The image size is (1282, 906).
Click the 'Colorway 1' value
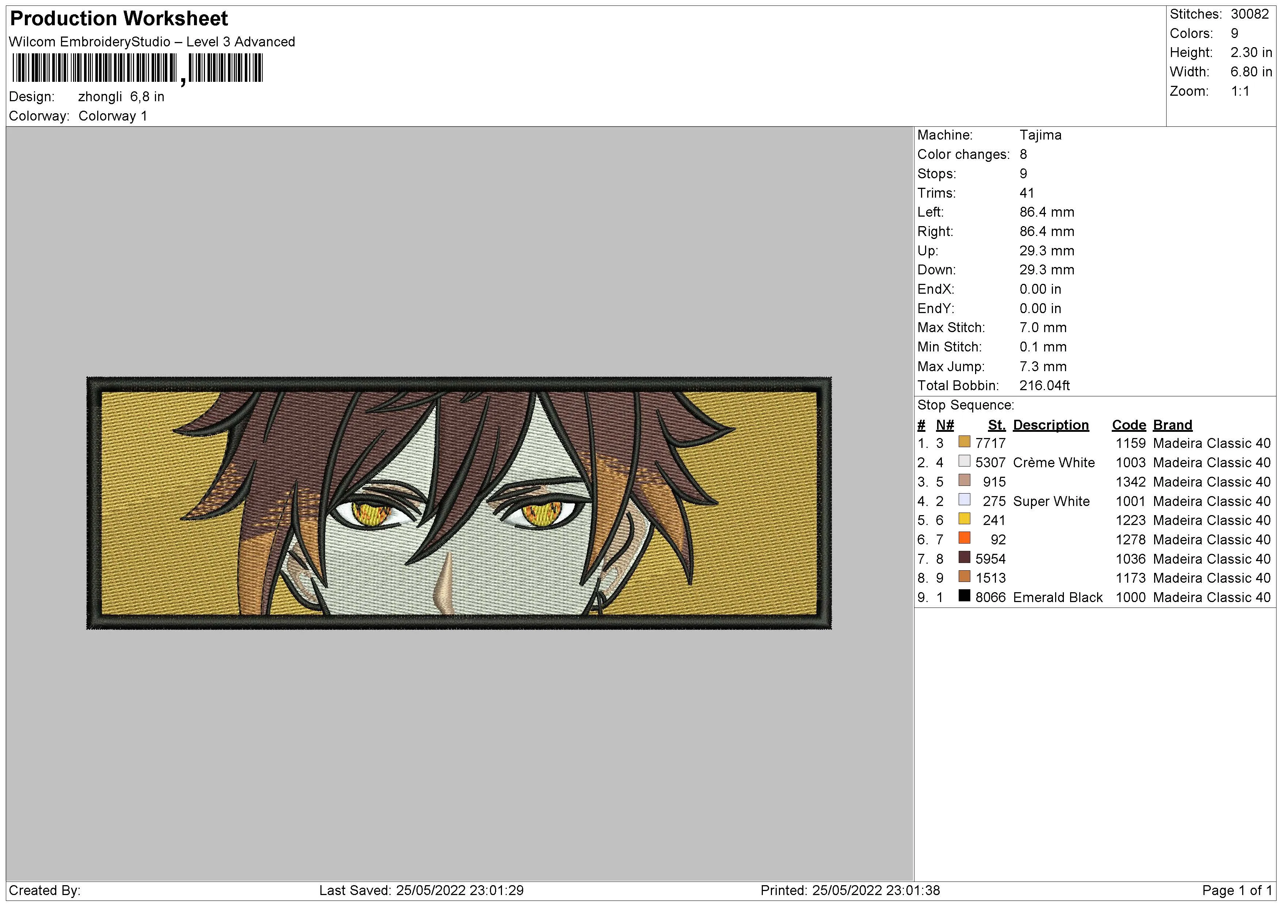tap(113, 116)
